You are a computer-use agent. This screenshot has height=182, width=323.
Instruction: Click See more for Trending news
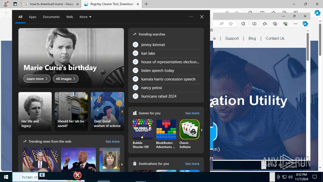coord(113,142)
